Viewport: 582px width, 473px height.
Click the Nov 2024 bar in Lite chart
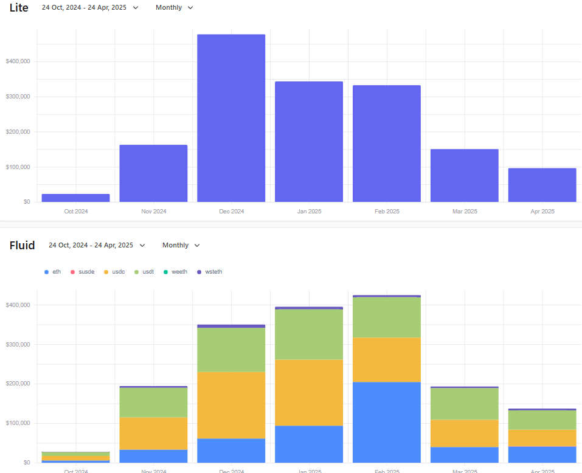153,173
